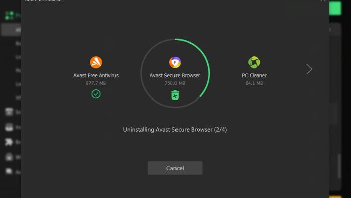Click the green trash bin uninstall icon

pos(175,95)
